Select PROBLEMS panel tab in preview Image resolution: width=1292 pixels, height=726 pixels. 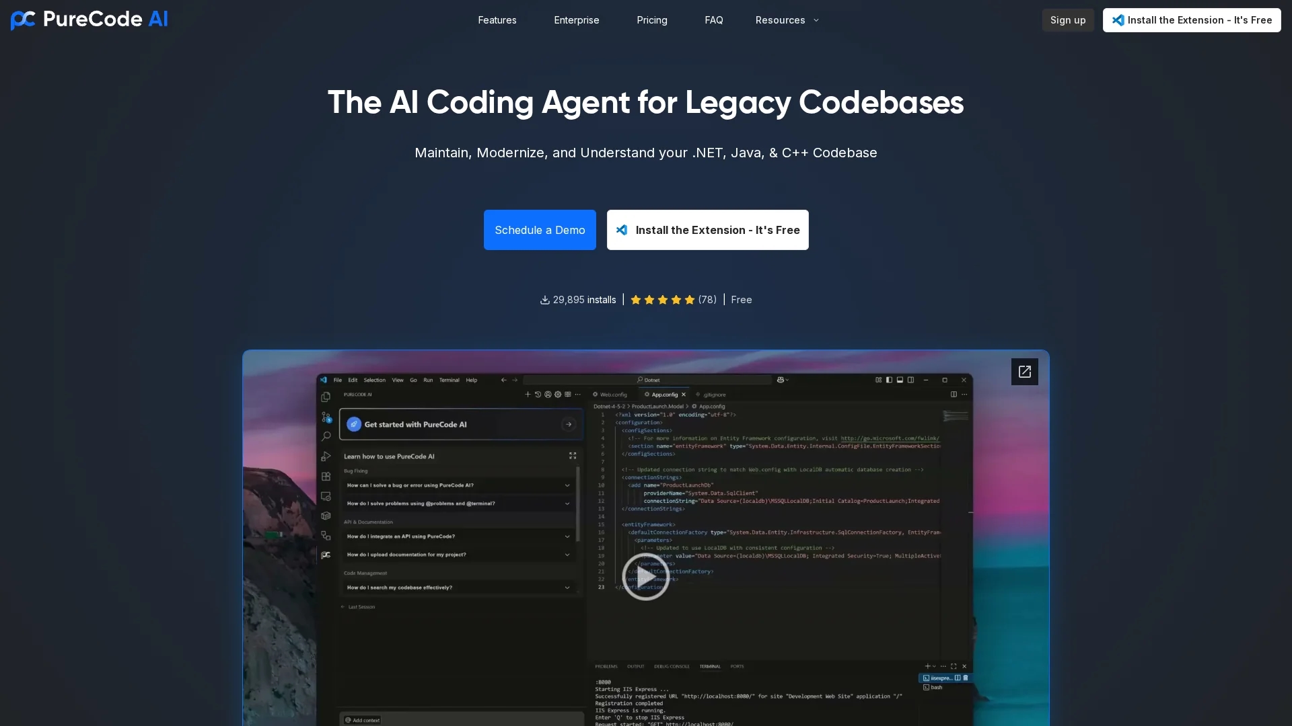pyautogui.click(x=606, y=667)
